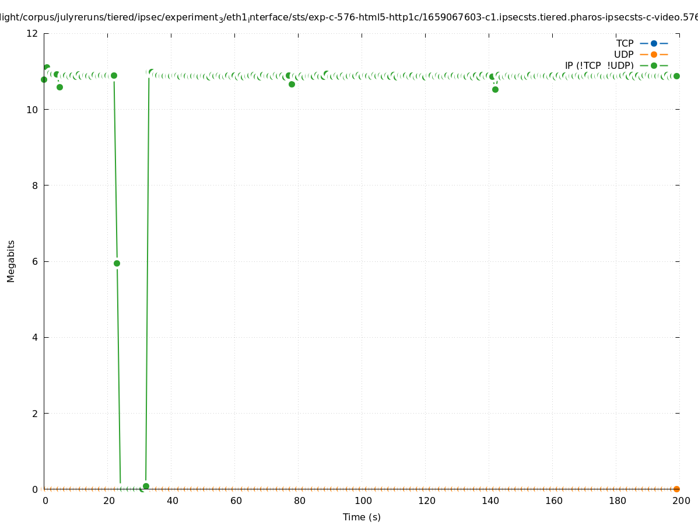Click the UDP legend orange marker
Image resolution: width=698 pixels, height=525 pixels.
point(654,54)
